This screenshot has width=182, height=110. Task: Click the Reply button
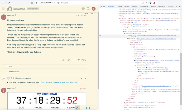(x=82, y=60)
